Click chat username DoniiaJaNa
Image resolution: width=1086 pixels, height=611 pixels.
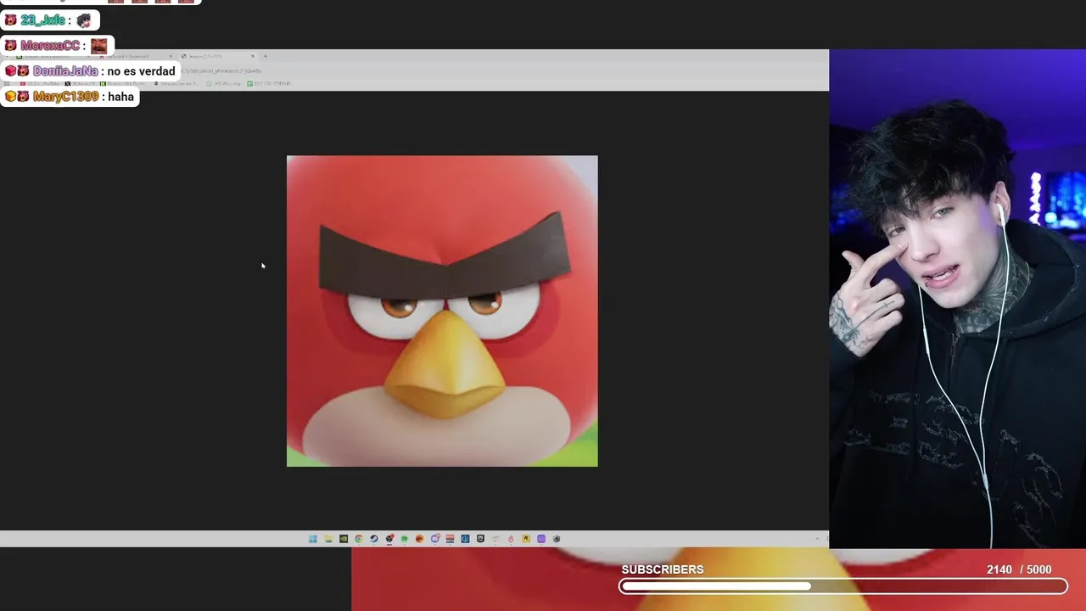[65, 71]
